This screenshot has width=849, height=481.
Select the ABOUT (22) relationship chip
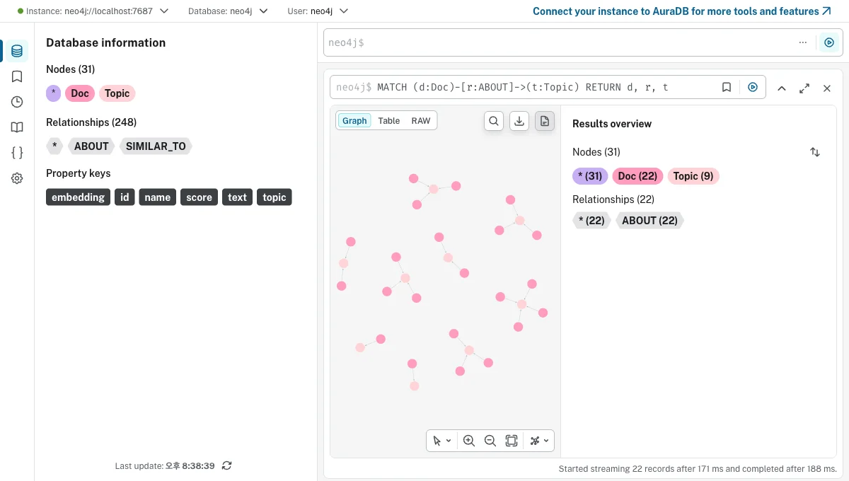point(650,221)
